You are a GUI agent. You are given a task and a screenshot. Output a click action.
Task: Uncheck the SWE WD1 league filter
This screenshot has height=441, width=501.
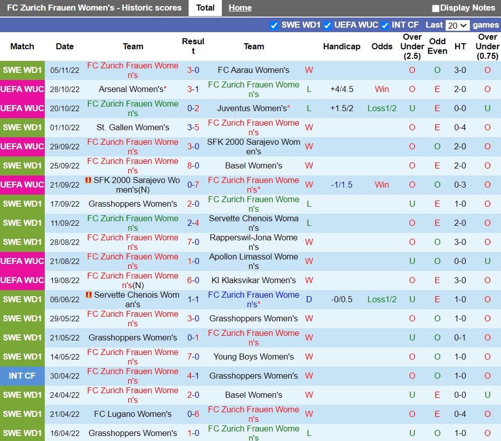point(274,25)
